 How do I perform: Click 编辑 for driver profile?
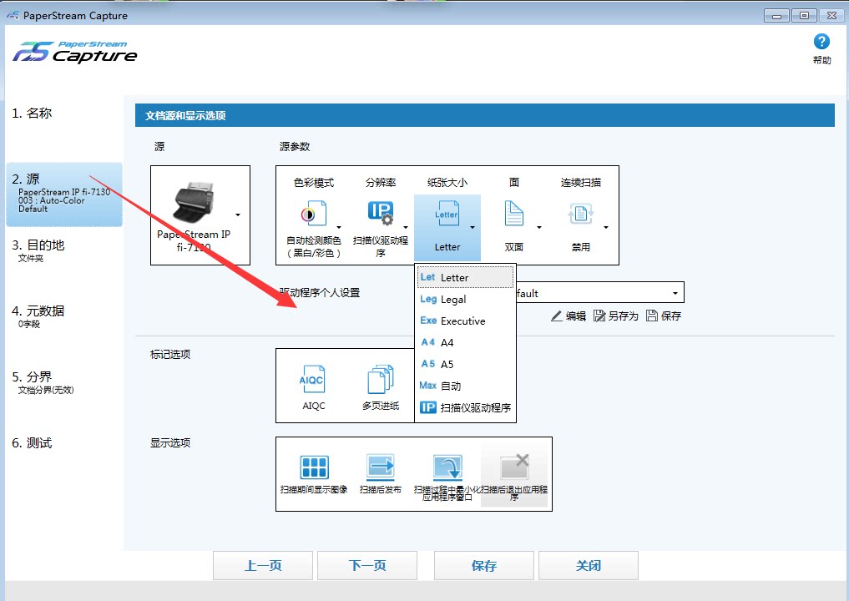[569, 316]
